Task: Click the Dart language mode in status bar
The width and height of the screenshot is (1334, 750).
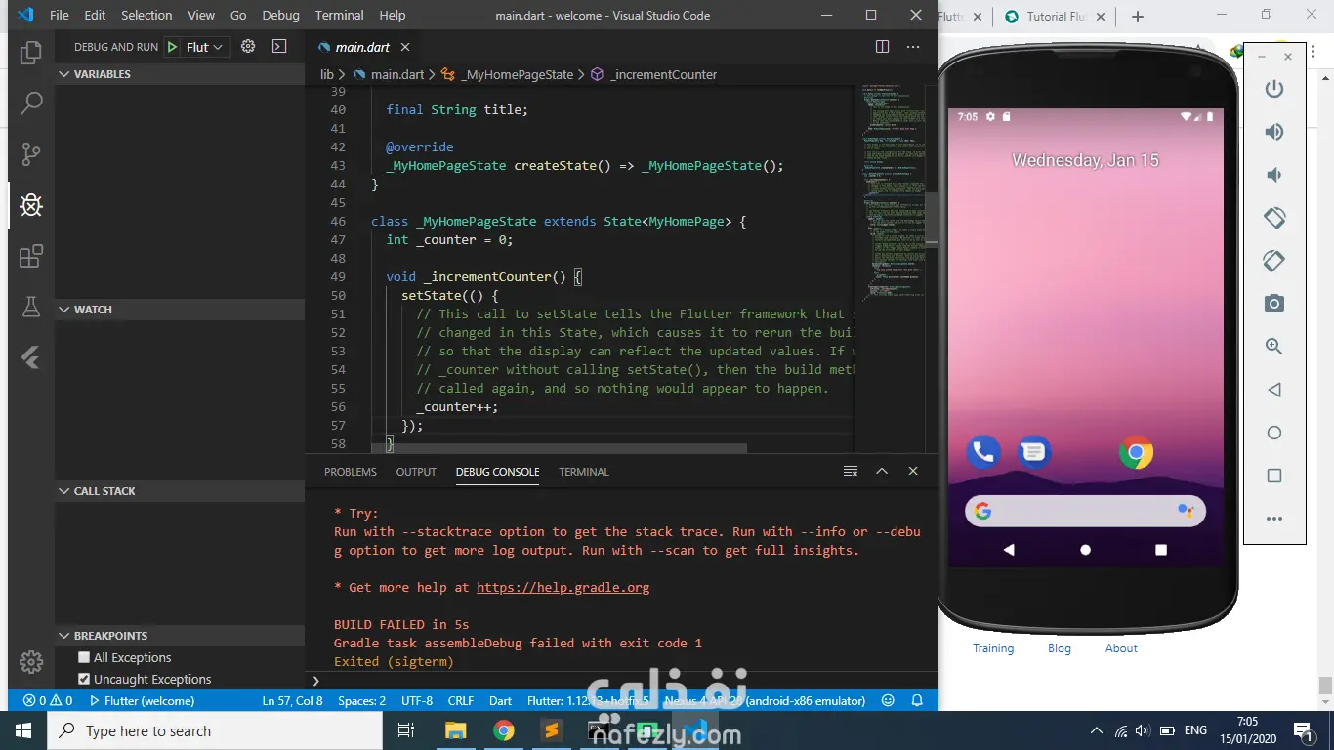Action: [500, 700]
